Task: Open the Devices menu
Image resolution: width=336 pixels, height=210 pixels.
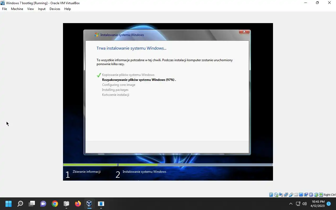Action: (x=55, y=9)
